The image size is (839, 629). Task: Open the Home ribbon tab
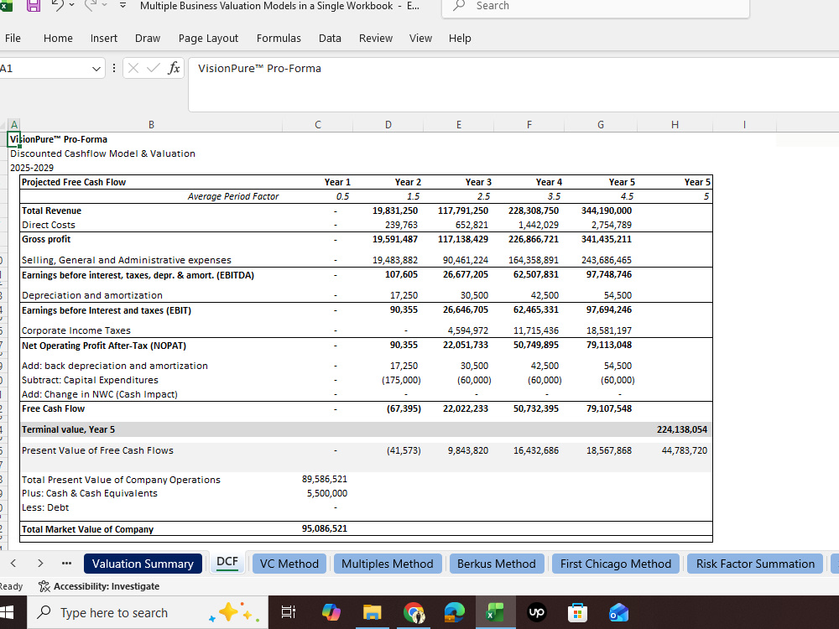pyautogui.click(x=58, y=38)
